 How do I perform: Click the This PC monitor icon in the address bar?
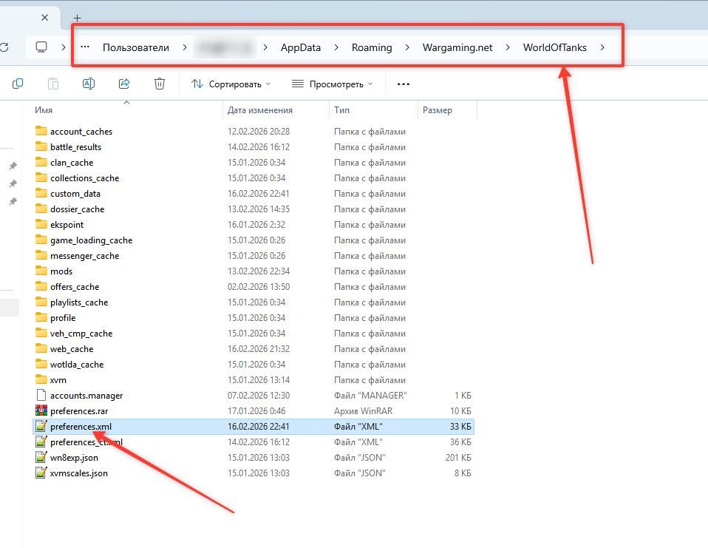[41, 47]
